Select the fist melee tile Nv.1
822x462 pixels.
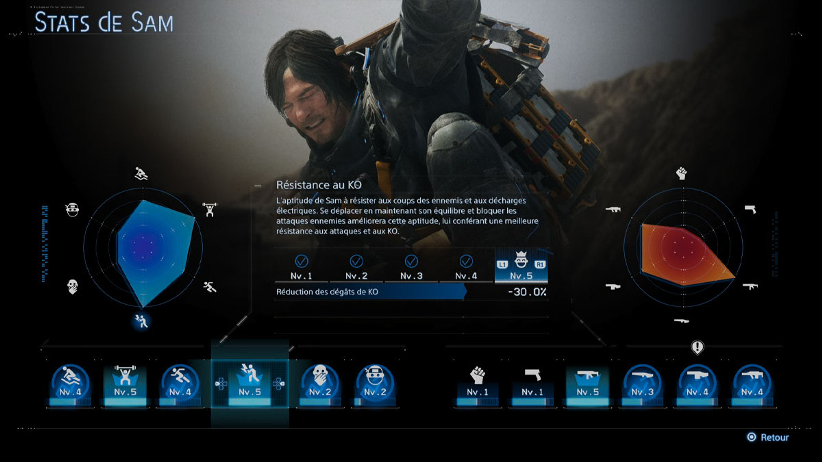click(477, 385)
